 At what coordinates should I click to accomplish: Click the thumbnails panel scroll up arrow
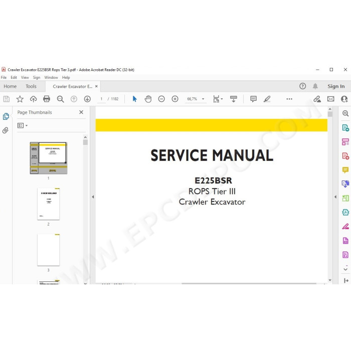[x=85, y=137]
